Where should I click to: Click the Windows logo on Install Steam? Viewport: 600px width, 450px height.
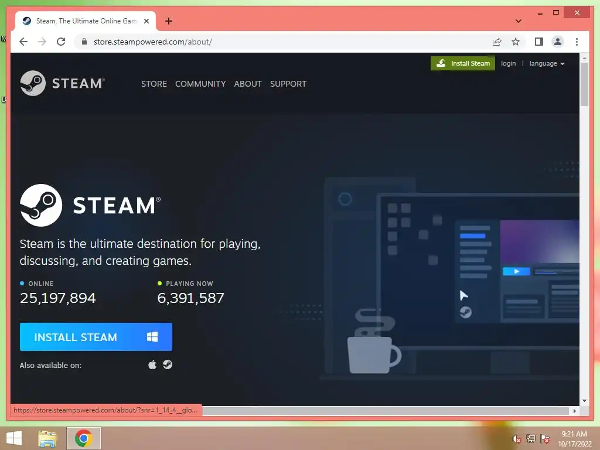click(152, 337)
